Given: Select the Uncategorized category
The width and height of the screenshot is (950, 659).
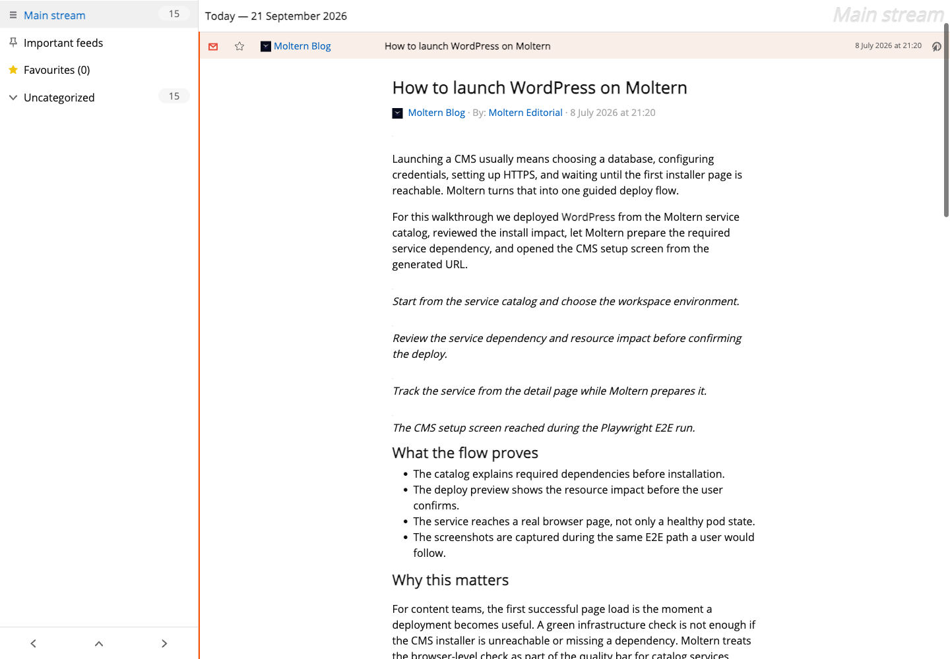Looking at the screenshot, I should 59,98.
